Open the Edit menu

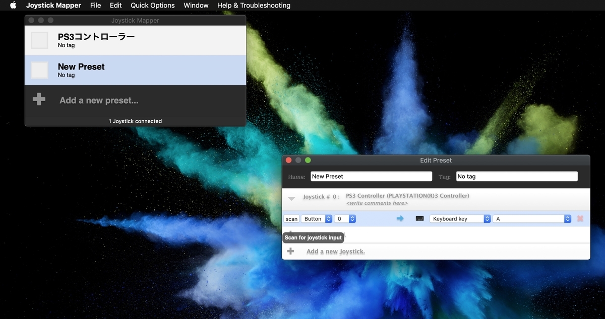click(x=116, y=6)
